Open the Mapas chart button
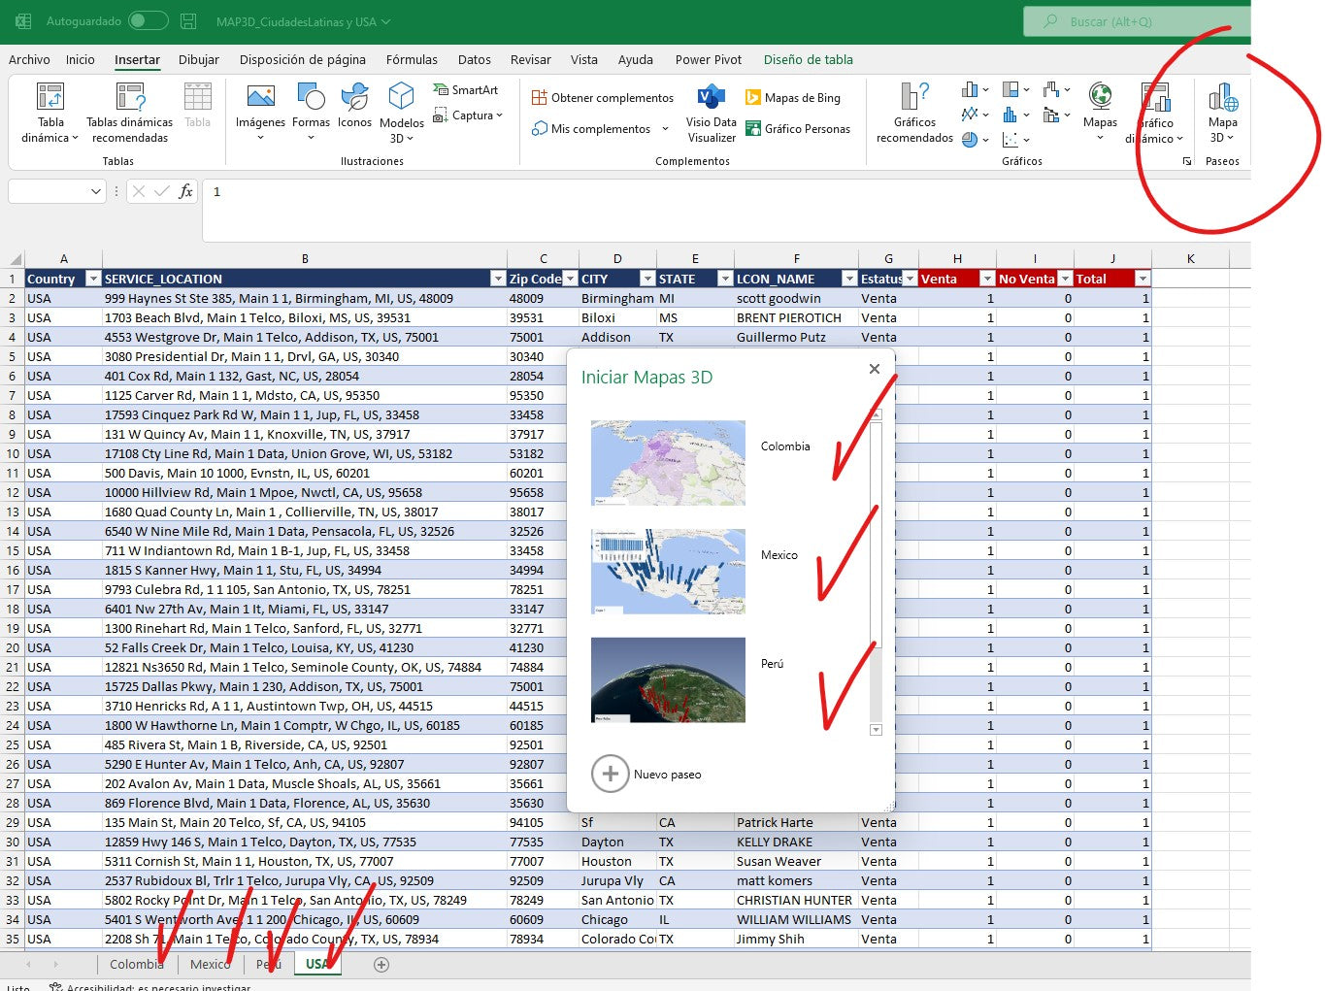The height and width of the screenshot is (991, 1325). (1100, 111)
